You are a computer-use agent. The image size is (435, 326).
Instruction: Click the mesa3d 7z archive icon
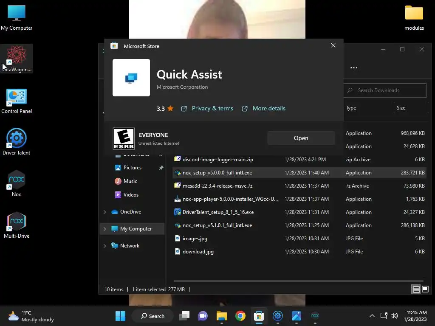coord(178,185)
